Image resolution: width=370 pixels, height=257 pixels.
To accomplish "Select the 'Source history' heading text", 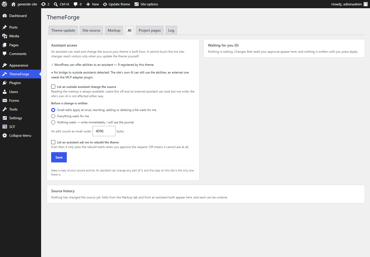I will point(63,191).
